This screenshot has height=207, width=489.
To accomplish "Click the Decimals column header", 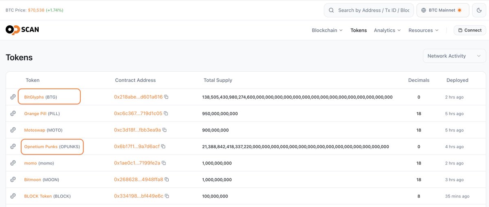I will [x=419, y=80].
